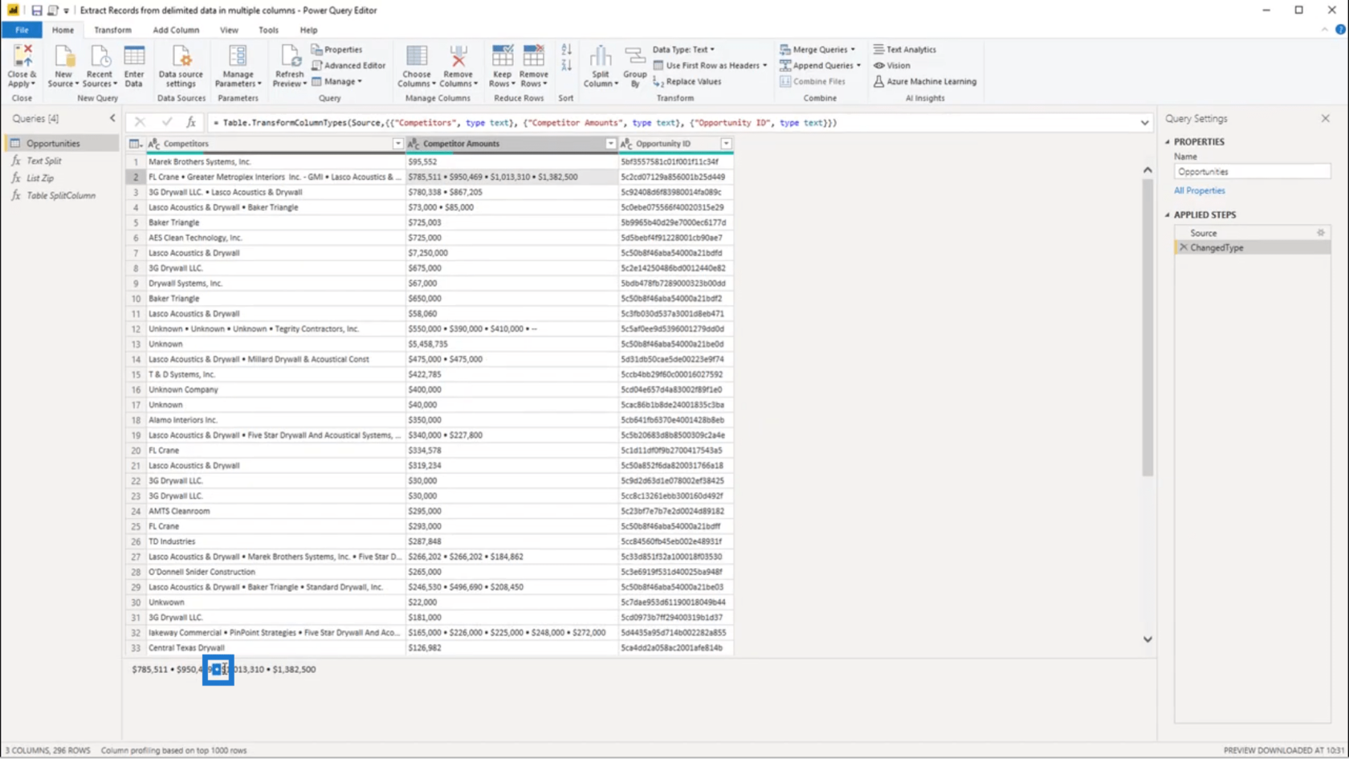The width and height of the screenshot is (1349, 759).
Task: Click the Split Column icon
Action: click(x=600, y=57)
